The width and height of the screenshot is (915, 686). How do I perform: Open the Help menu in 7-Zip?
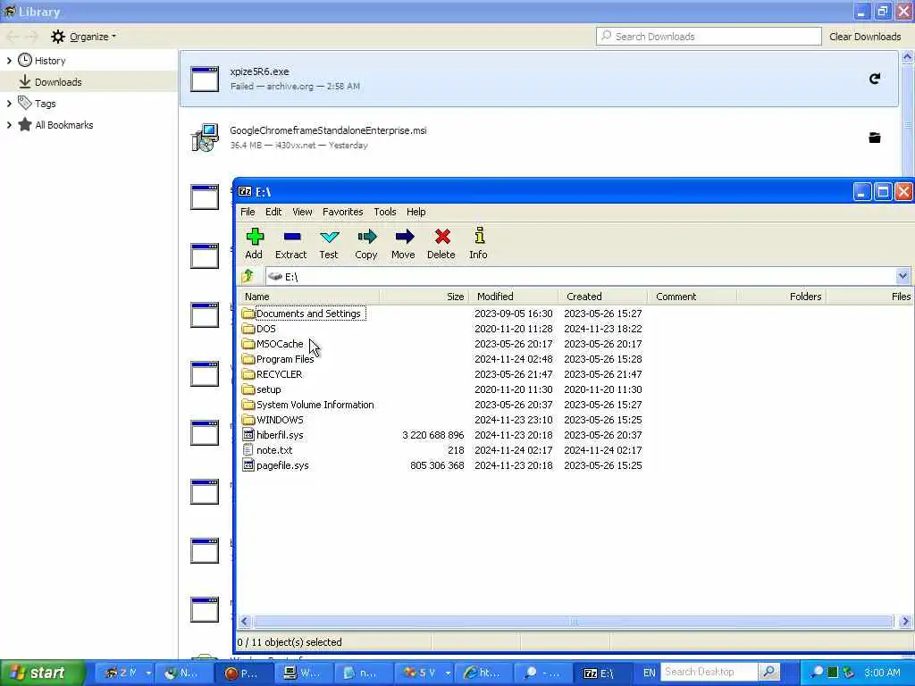coord(416,212)
